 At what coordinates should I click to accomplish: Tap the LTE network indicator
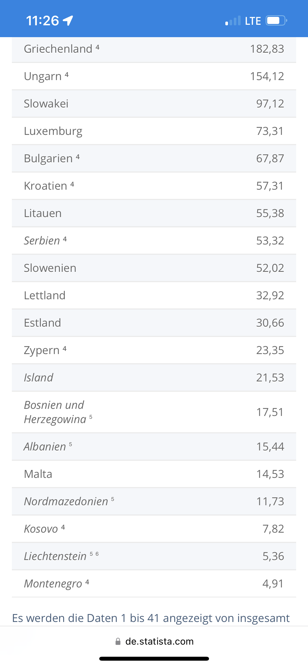click(253, 21)
